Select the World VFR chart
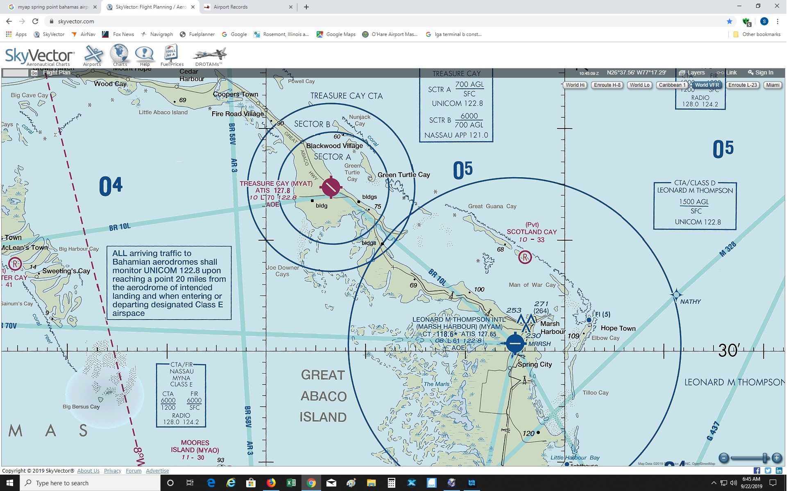Image resolution: width=793 pixels, height=491 pixels. [x=707, y=85]
